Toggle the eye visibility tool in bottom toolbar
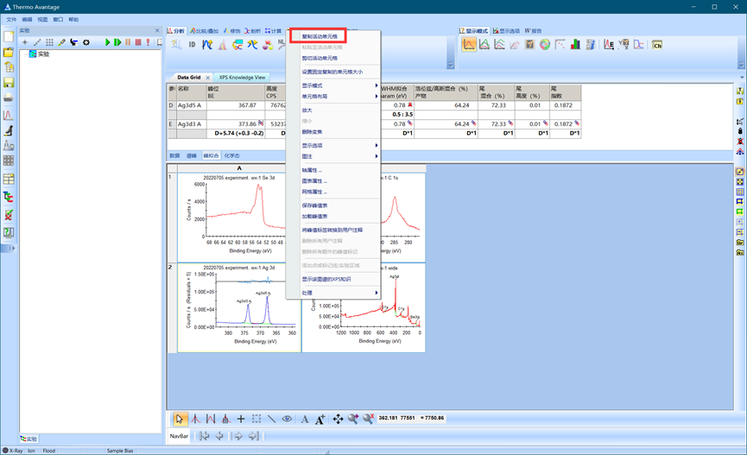Screen dimensions: 747x455 point(287,419)
